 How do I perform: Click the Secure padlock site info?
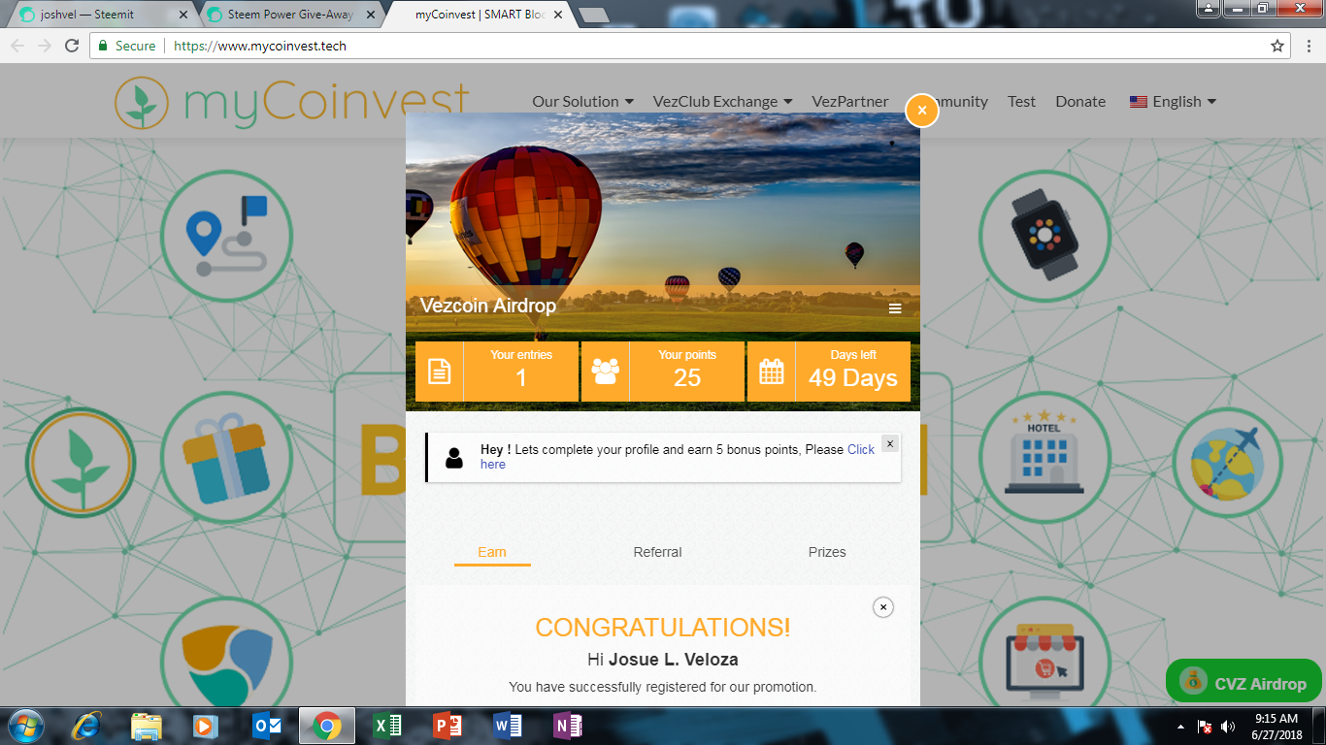[127, 46]
